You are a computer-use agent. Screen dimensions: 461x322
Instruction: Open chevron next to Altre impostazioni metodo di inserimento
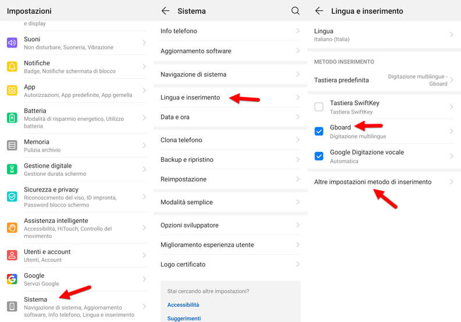coord(451,182)
